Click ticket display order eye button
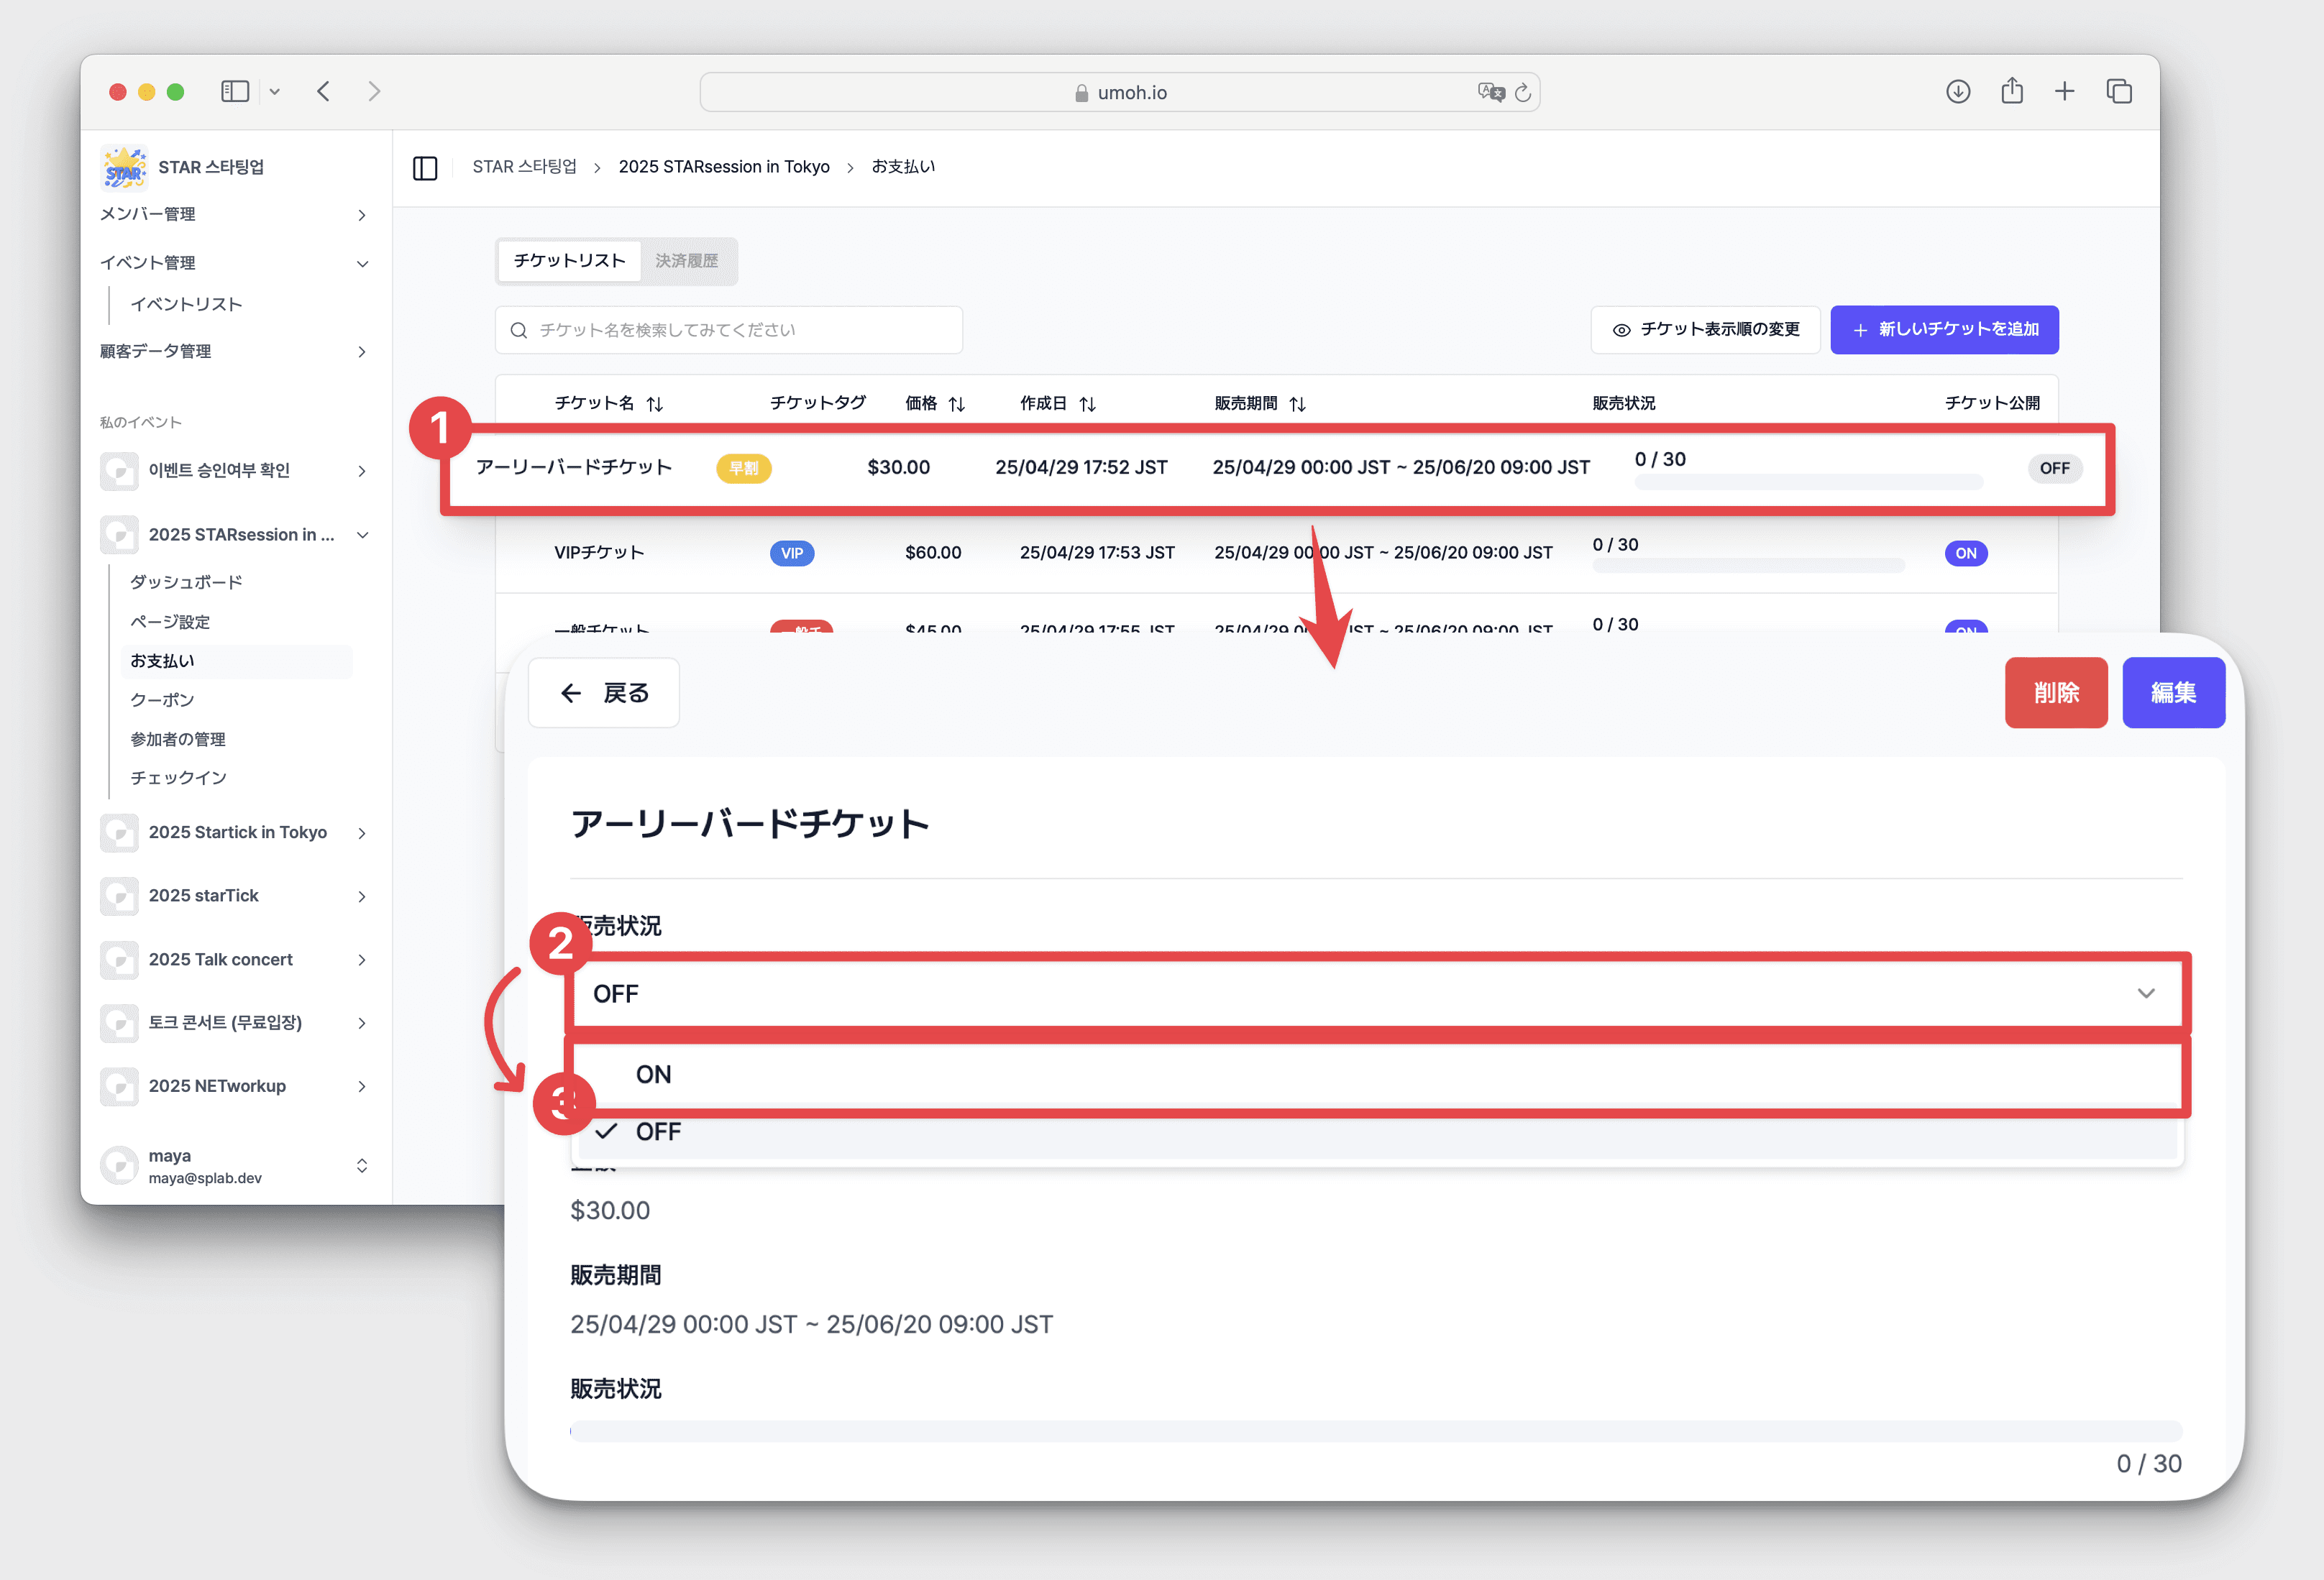2324x1580 pixels. (x=1705, y=330)
